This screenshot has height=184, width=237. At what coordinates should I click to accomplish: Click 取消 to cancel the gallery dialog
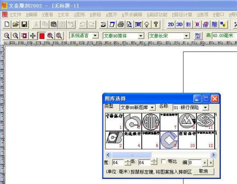click(203, 171)
